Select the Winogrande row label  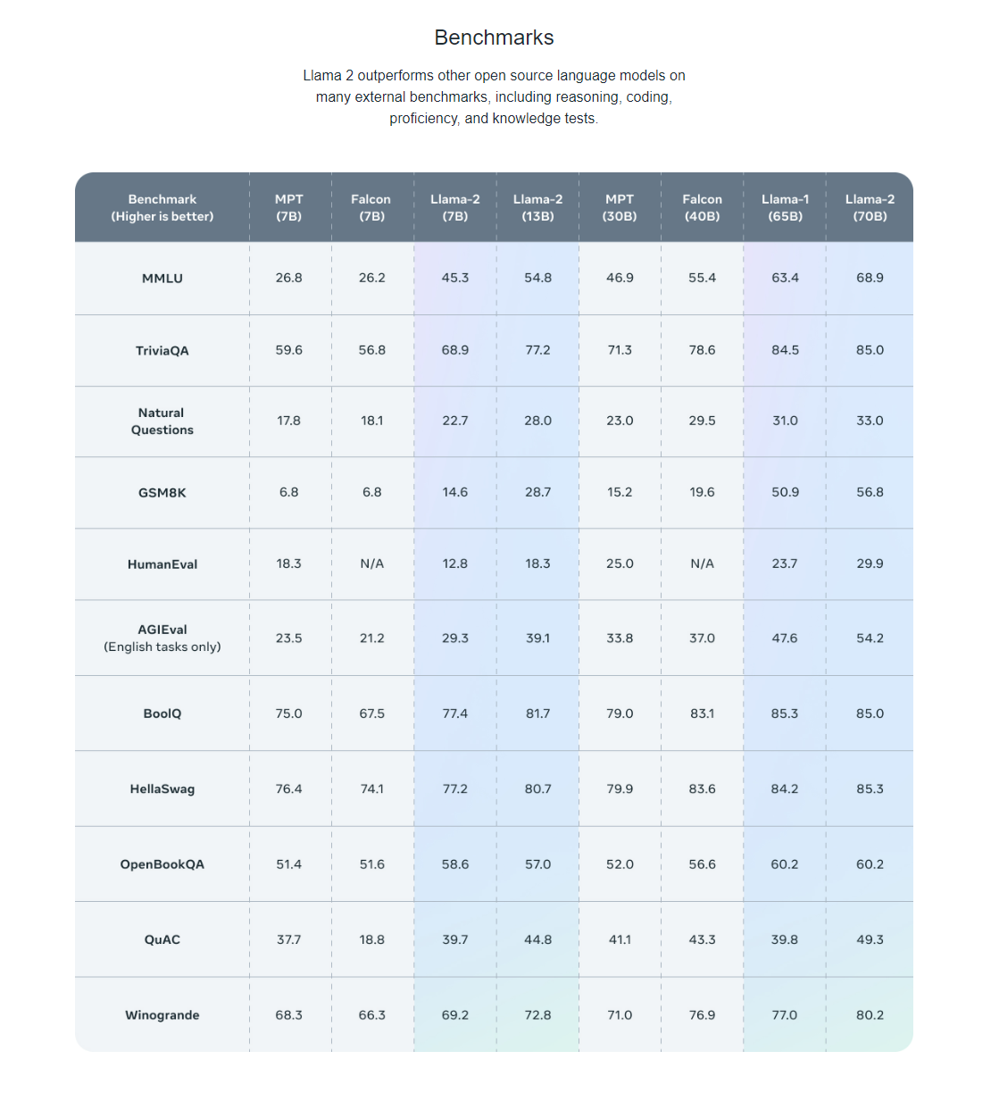pos(162,1015)
